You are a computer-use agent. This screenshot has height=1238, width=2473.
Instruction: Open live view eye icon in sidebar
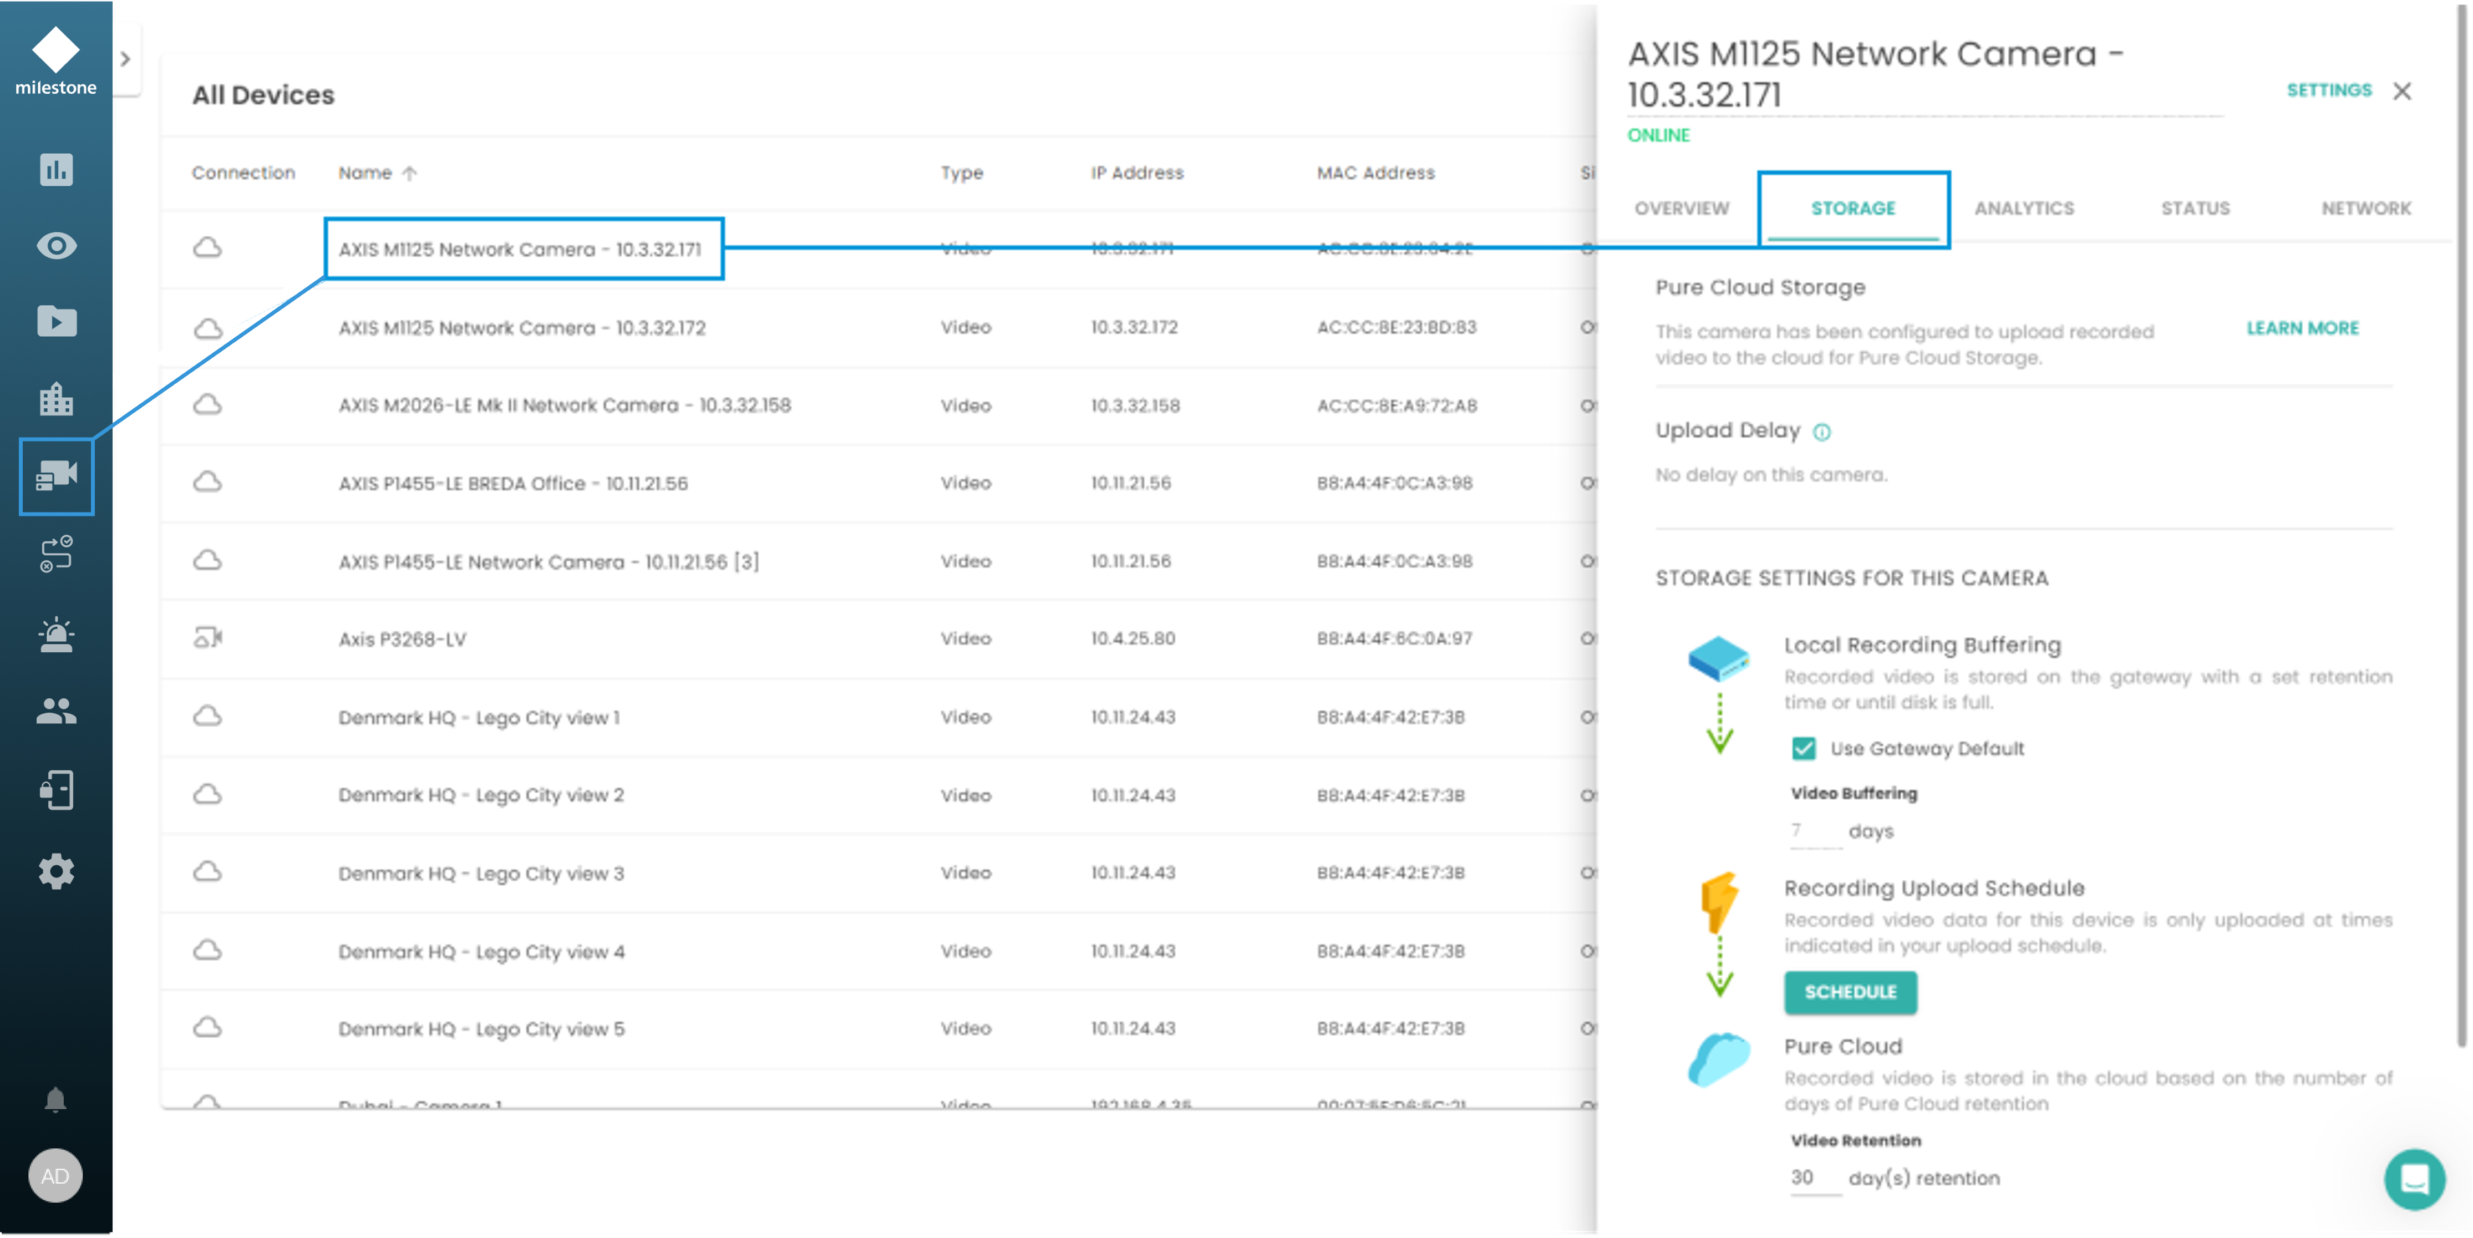point(55,246)
